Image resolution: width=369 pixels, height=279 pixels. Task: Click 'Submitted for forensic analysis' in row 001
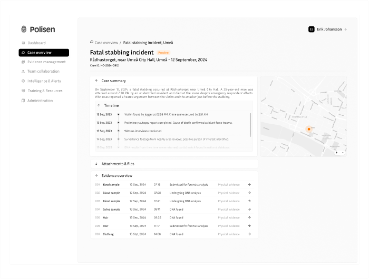coord(189,185)
